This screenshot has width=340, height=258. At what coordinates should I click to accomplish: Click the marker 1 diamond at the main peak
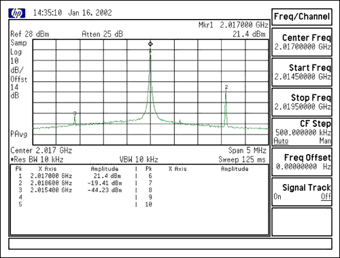click(x=150, y=44)
